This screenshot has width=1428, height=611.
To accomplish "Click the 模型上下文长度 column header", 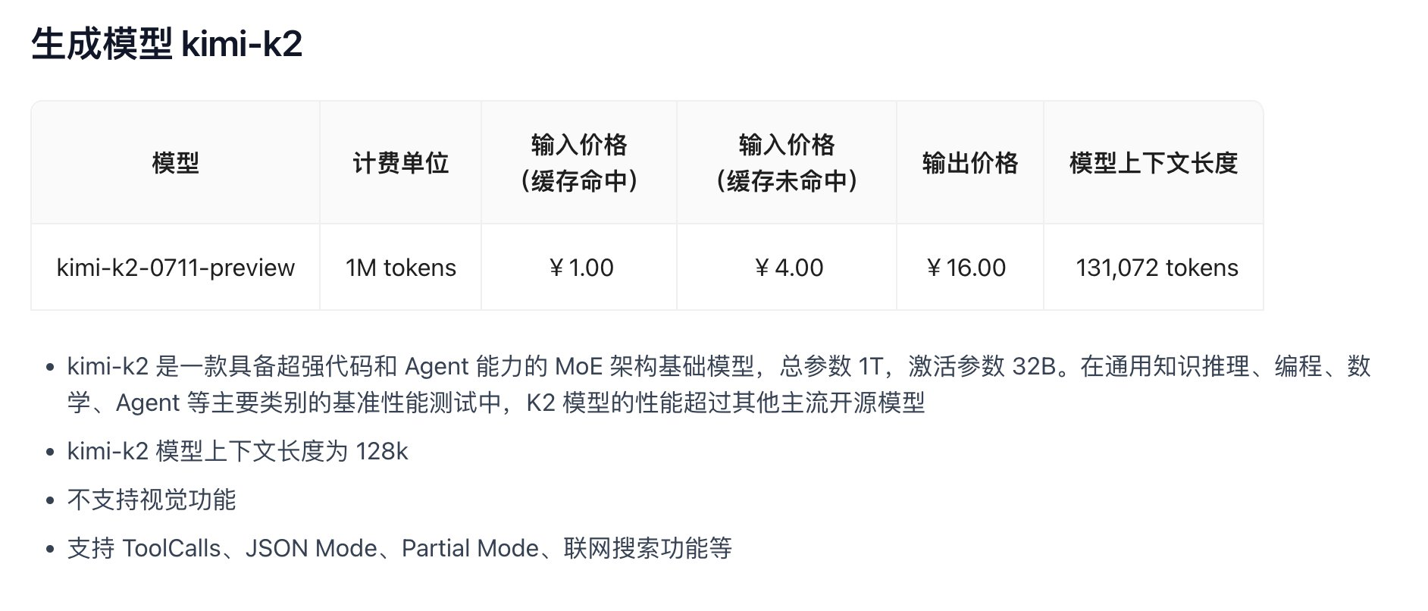I will tap(1153, 163).
